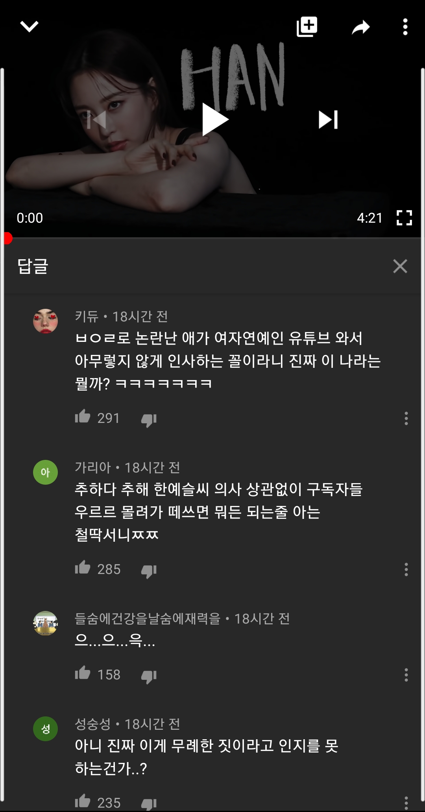Add the video to a playlist

click(x=307, y=27)
